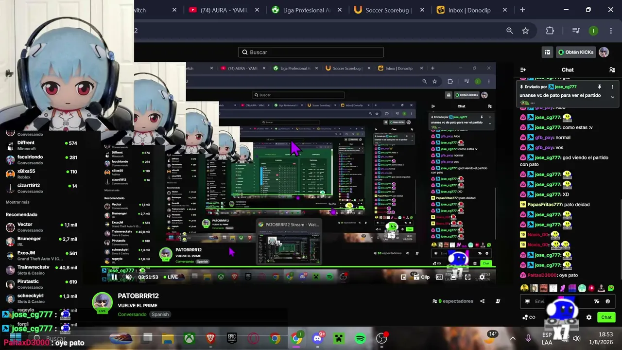The width and height of the screenshot is (622, 350).
Task: Pause the live stream
Action: pos(114,277)
